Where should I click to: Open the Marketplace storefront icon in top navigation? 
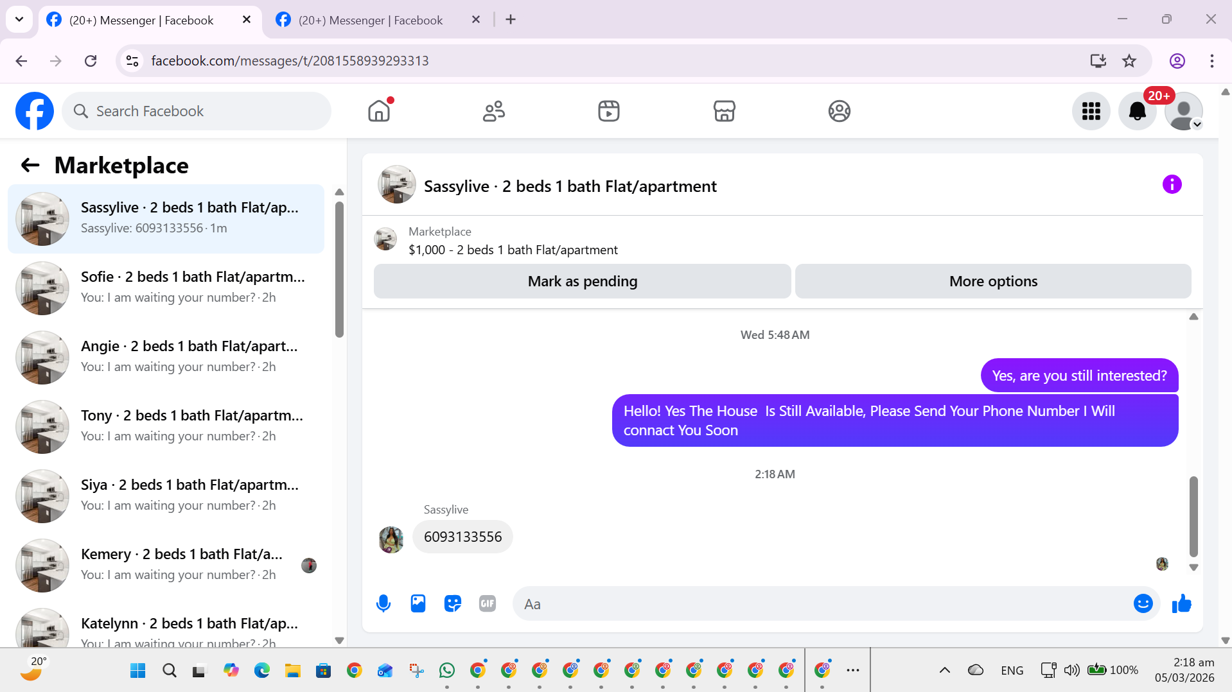[x=724, y=111]
